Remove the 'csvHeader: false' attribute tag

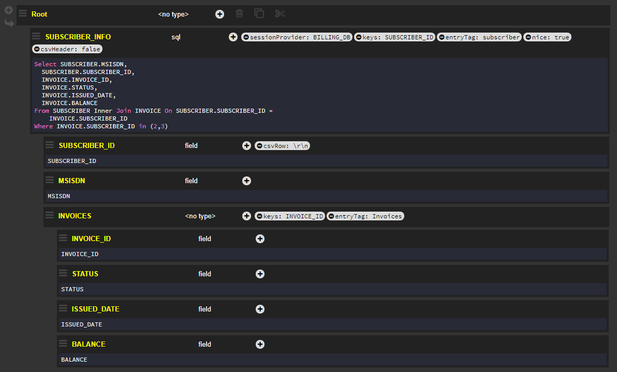(x=37, y=49)
